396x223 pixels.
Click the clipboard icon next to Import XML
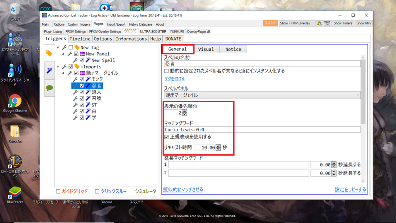[x=319, y=23]
